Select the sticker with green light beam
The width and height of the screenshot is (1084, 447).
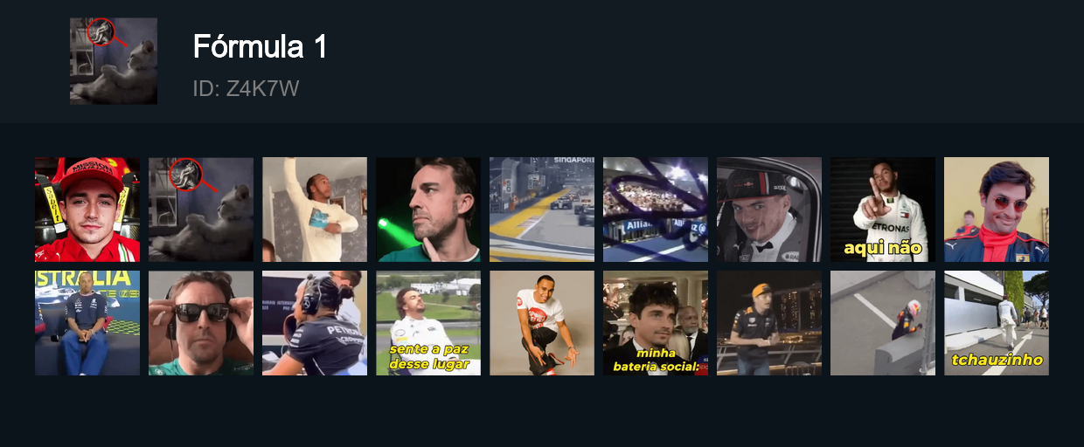tap(428, 210)
